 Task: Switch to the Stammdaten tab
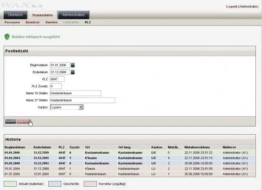coord(43,15)
